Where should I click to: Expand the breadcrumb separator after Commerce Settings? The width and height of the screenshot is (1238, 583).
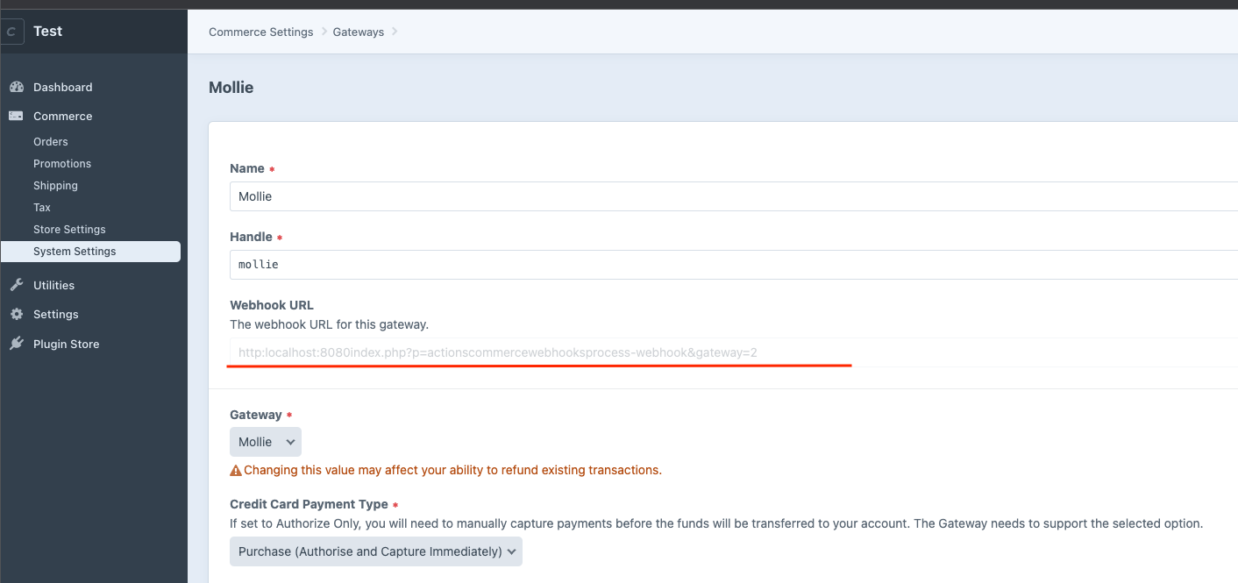tap(321, 32)
